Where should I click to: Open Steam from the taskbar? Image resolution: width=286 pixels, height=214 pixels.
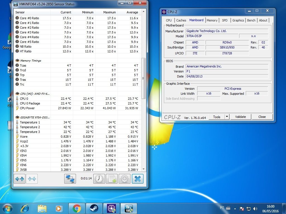click(x=94, y=208)
